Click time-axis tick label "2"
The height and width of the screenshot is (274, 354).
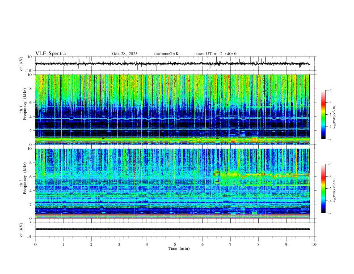[x=91, y=244]
